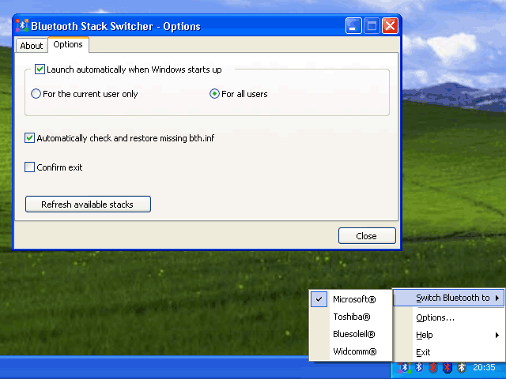Click the blue-and-white Bluetooth tray icon
The height and width of the screenshot is (379, 506).
tap(419, 367)
